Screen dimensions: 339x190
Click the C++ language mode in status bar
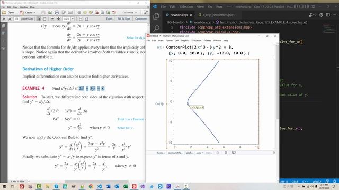point(305,182)
